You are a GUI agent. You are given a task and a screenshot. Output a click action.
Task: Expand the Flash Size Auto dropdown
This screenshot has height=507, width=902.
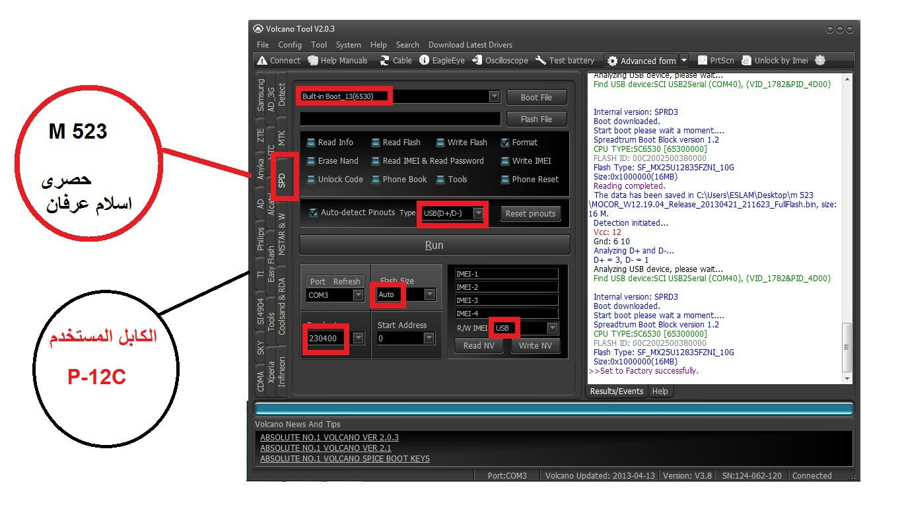click(x=429, y=294)
